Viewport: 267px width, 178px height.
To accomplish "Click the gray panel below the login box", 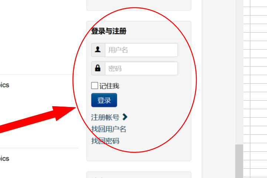I will click(x=139, y=175).
